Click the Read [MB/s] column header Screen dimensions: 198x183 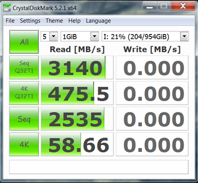coord(77,49)
